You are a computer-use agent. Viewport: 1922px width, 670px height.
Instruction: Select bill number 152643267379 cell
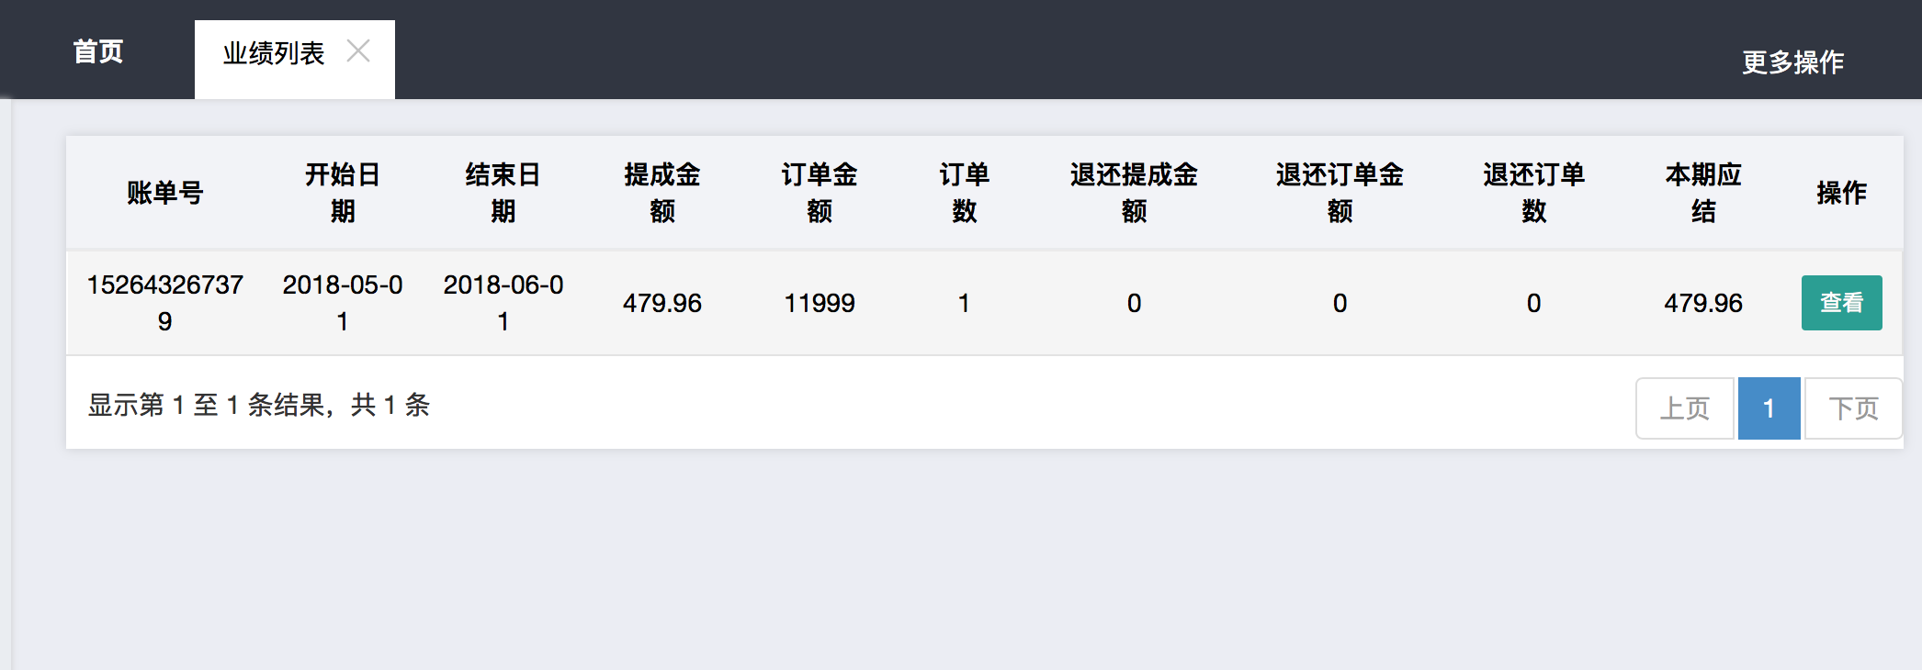(164, 303)
